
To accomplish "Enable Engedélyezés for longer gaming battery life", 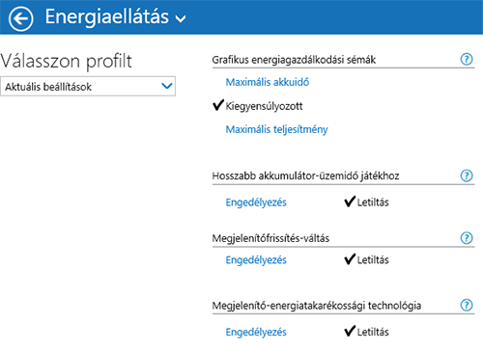I will point(256,202).
